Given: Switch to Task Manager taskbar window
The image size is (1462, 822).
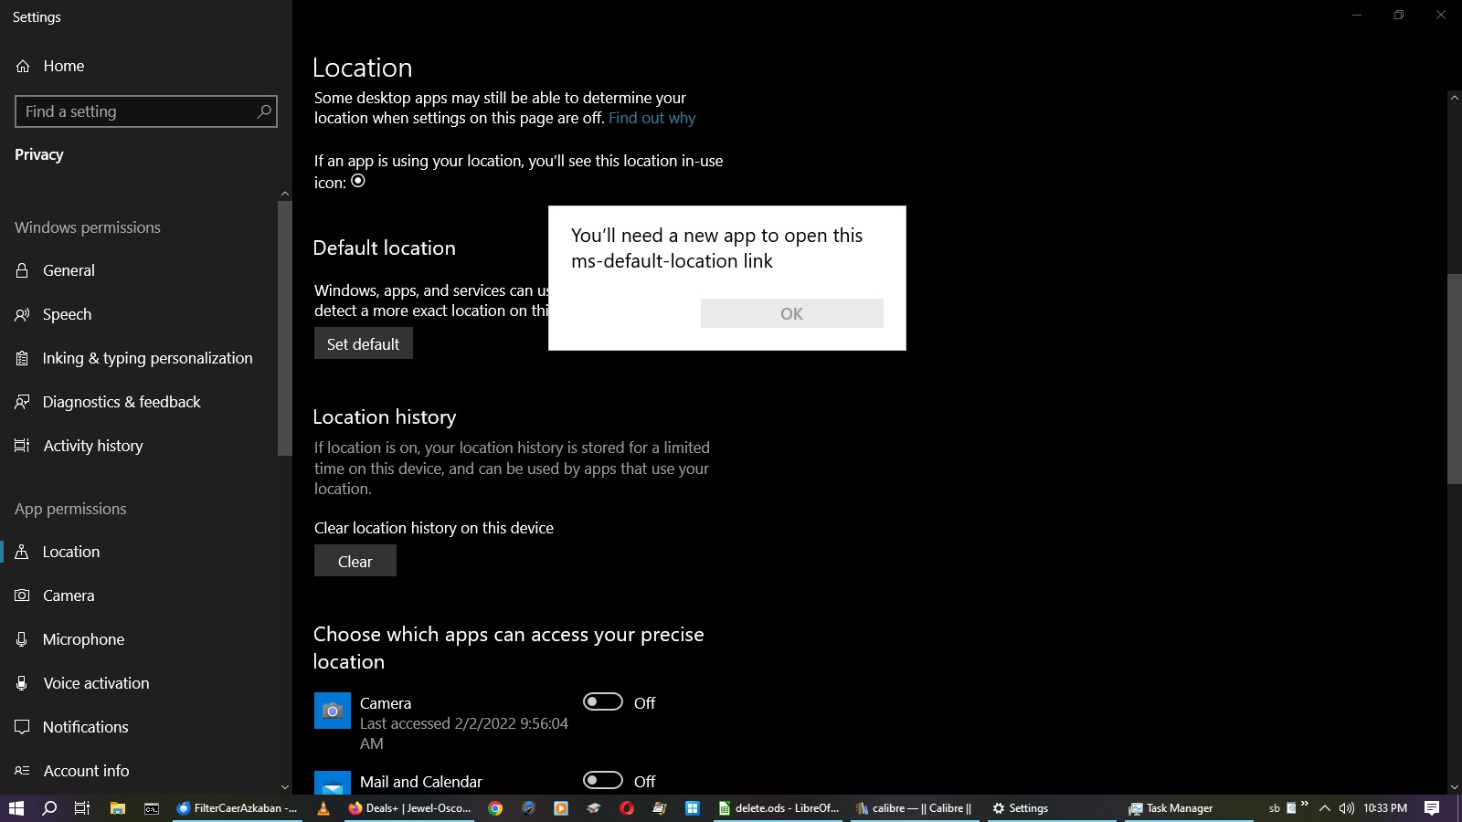Looking at the screenshot, I should pos(1187,808).
